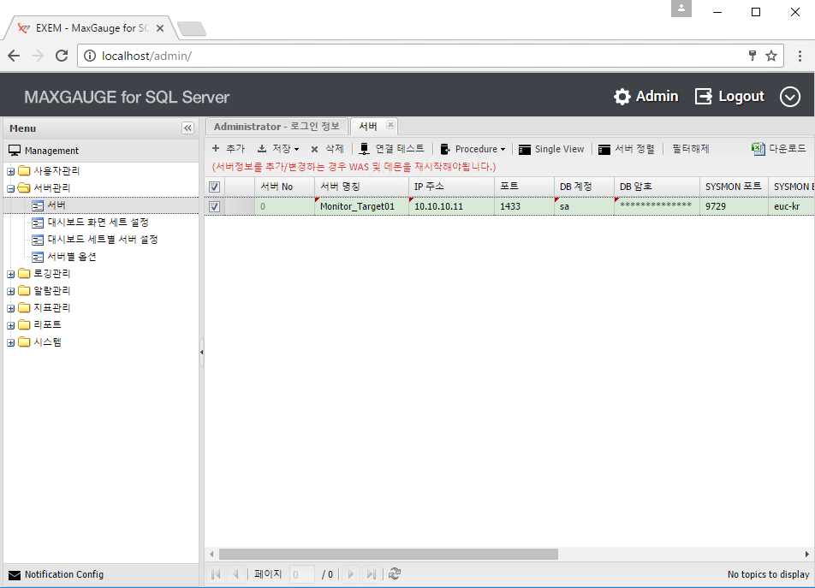The height and width of the screenshot is (588, 815).
Task: Select the EXEM MaxGauge browser tab
Action: click(91, 28)
